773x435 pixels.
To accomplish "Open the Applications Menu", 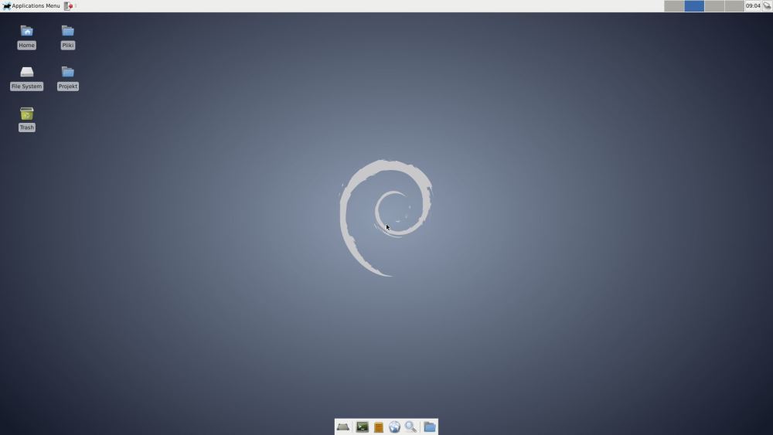I will pos(31,5).
